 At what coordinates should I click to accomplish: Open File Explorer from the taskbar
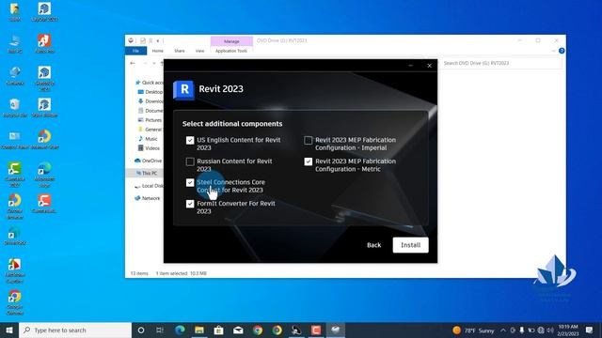199,330
